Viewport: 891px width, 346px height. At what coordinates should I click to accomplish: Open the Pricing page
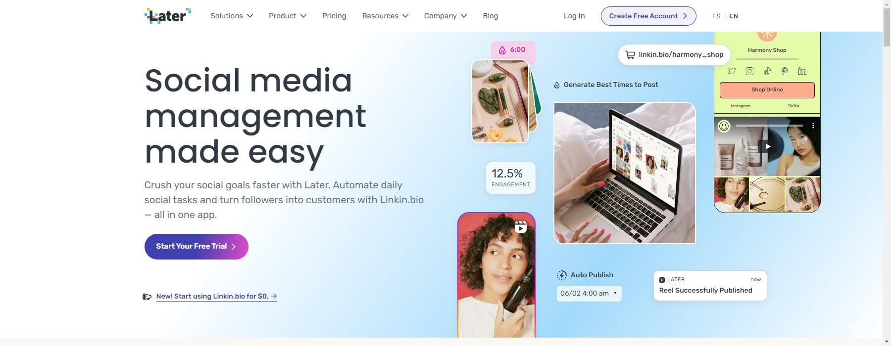(x=334, y=16)
